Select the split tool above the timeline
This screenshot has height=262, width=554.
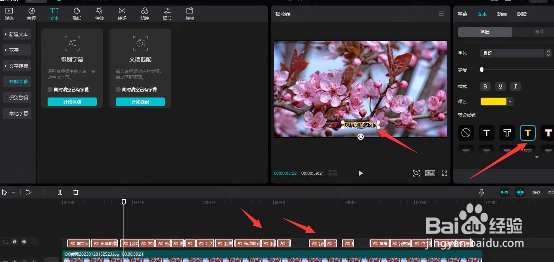60,192
